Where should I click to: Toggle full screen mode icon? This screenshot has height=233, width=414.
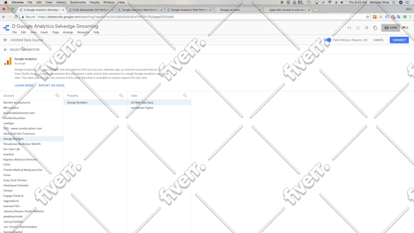click(358, 28)
